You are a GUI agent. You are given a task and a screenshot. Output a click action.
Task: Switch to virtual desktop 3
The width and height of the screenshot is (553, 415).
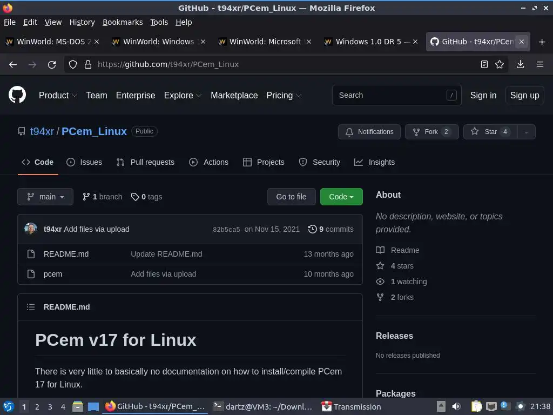pos(50,407)
